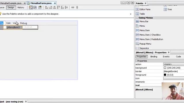Screen dimensions: 184x103
Task: Open View menu in designed menu bar
Action: 15,23
